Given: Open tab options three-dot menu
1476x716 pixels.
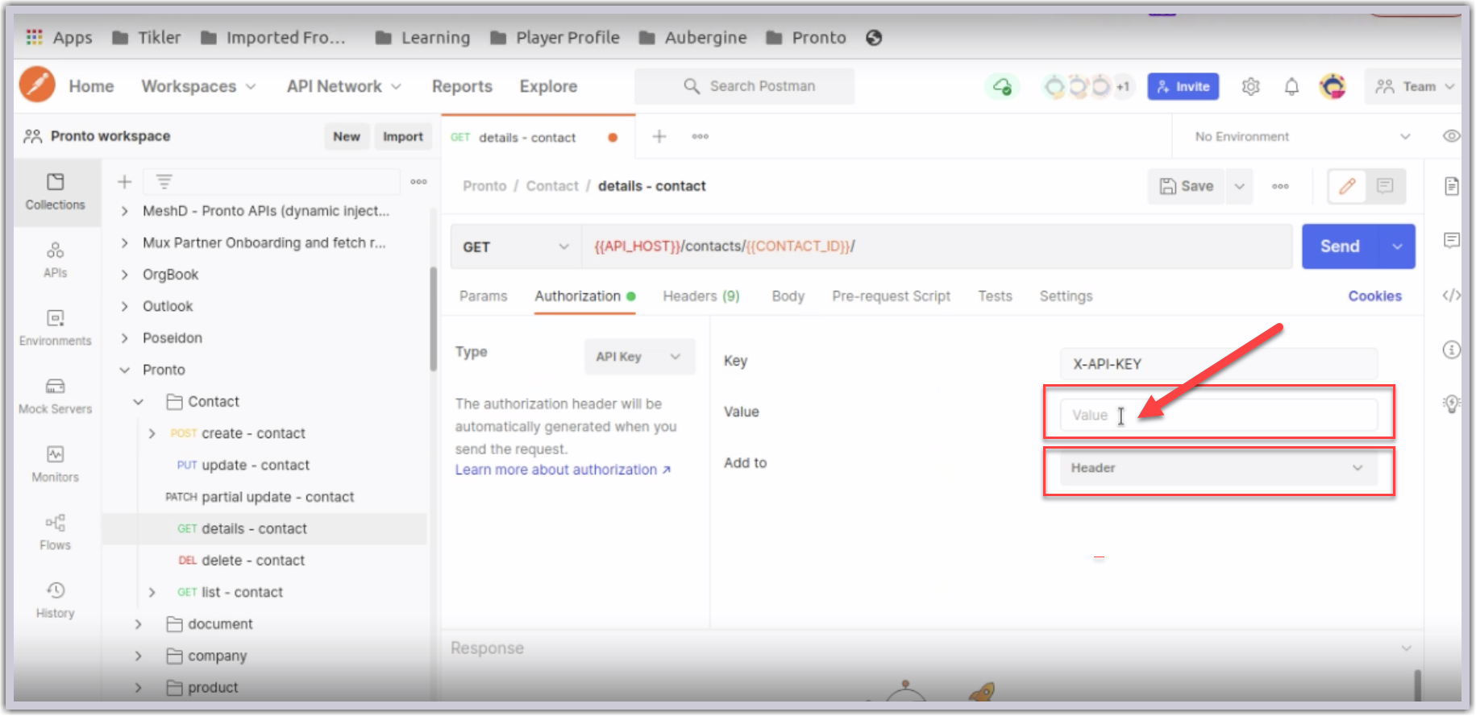Looking at the screenshot, I should 700,136.
